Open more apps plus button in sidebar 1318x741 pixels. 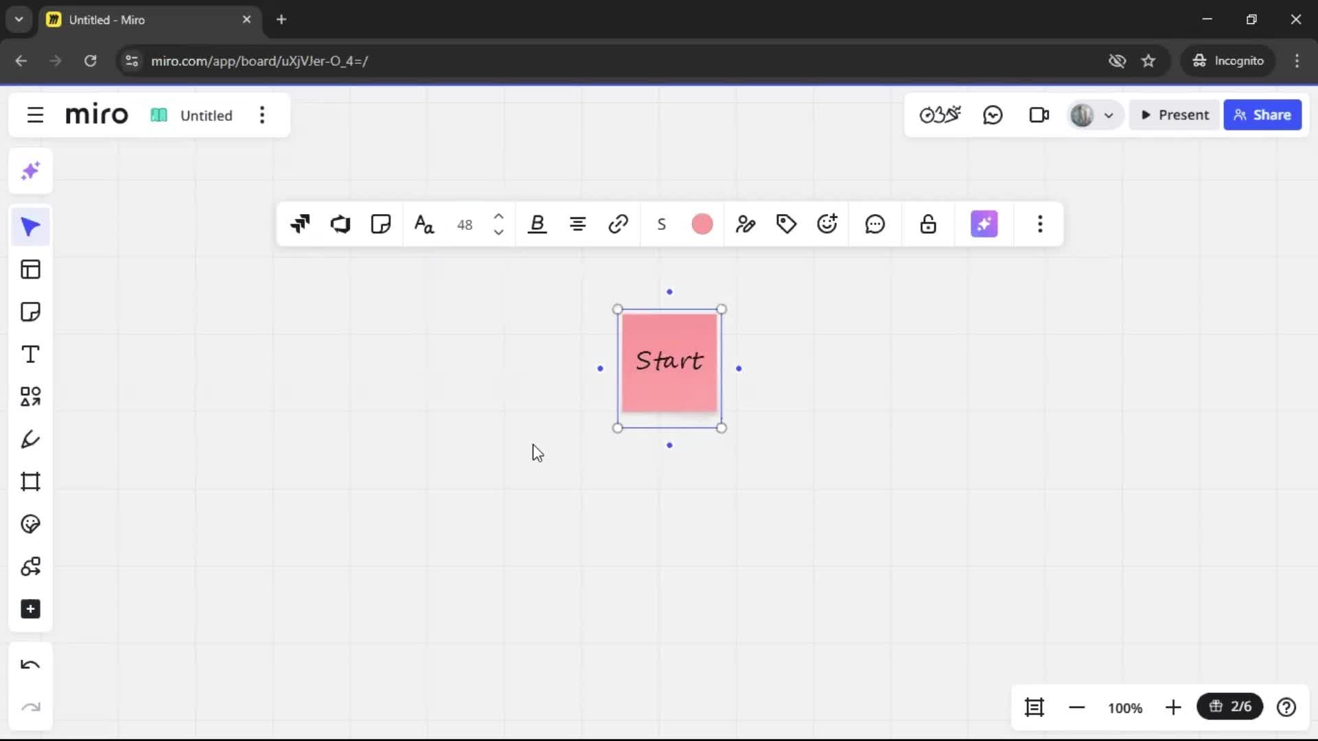(30, 609)
